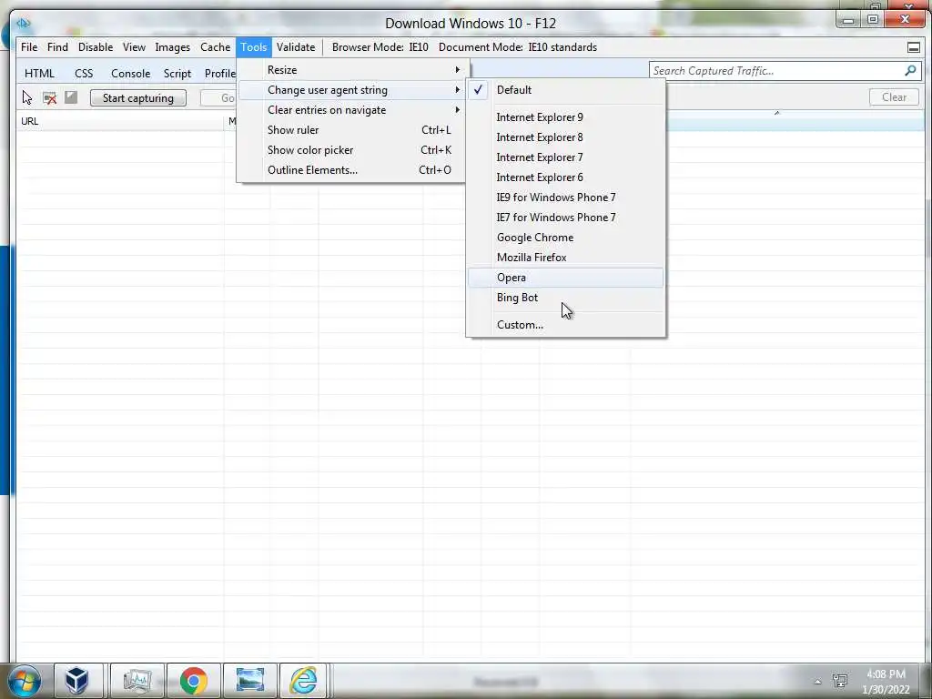
Task: Select Bing Bot user agent
Action: tap(565, 298)
